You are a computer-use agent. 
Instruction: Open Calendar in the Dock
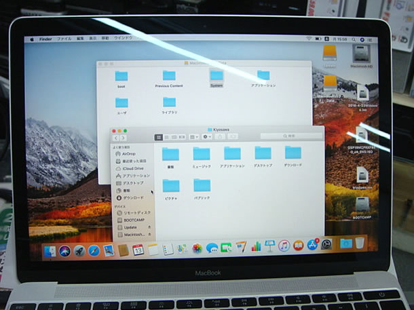pyautogui.click(x=138, y=250)
